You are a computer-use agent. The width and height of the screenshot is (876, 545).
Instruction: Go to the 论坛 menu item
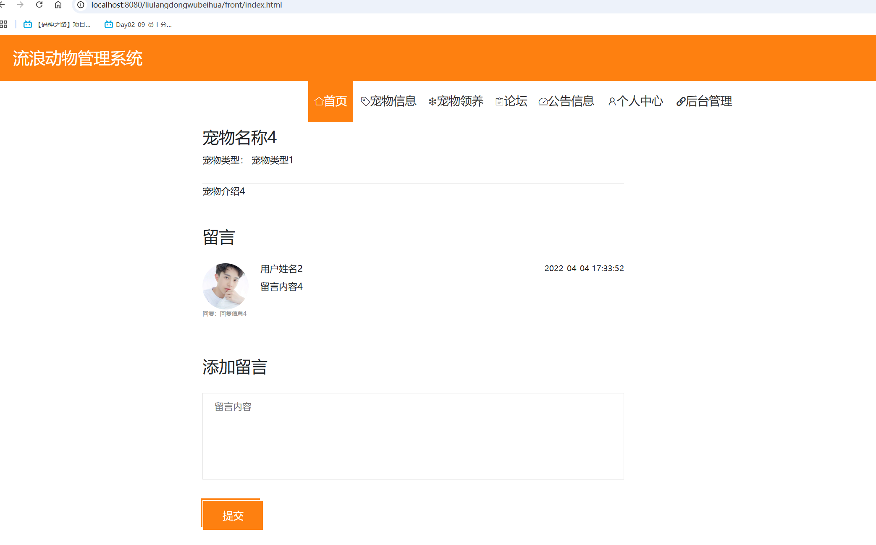(511, 101)
